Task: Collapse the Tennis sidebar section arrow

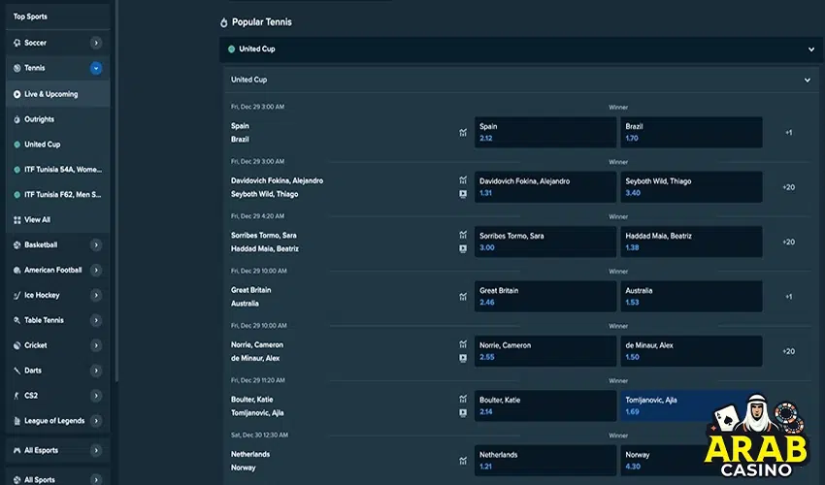Action: (96, 68)
